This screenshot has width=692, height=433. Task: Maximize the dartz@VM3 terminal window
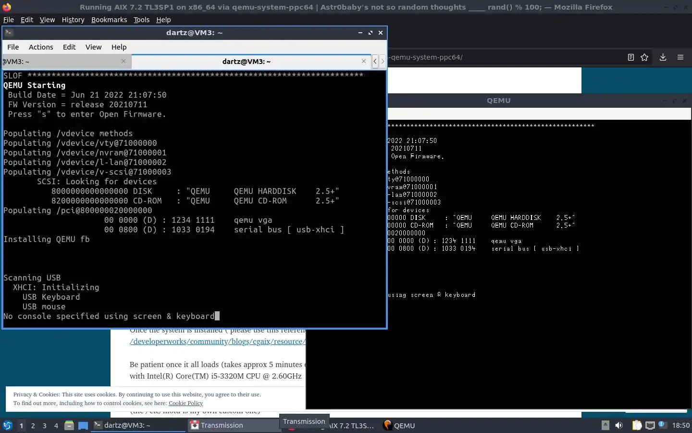(x=370, y=33)
